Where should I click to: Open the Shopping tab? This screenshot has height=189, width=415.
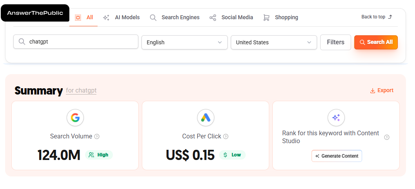point(281,18)
